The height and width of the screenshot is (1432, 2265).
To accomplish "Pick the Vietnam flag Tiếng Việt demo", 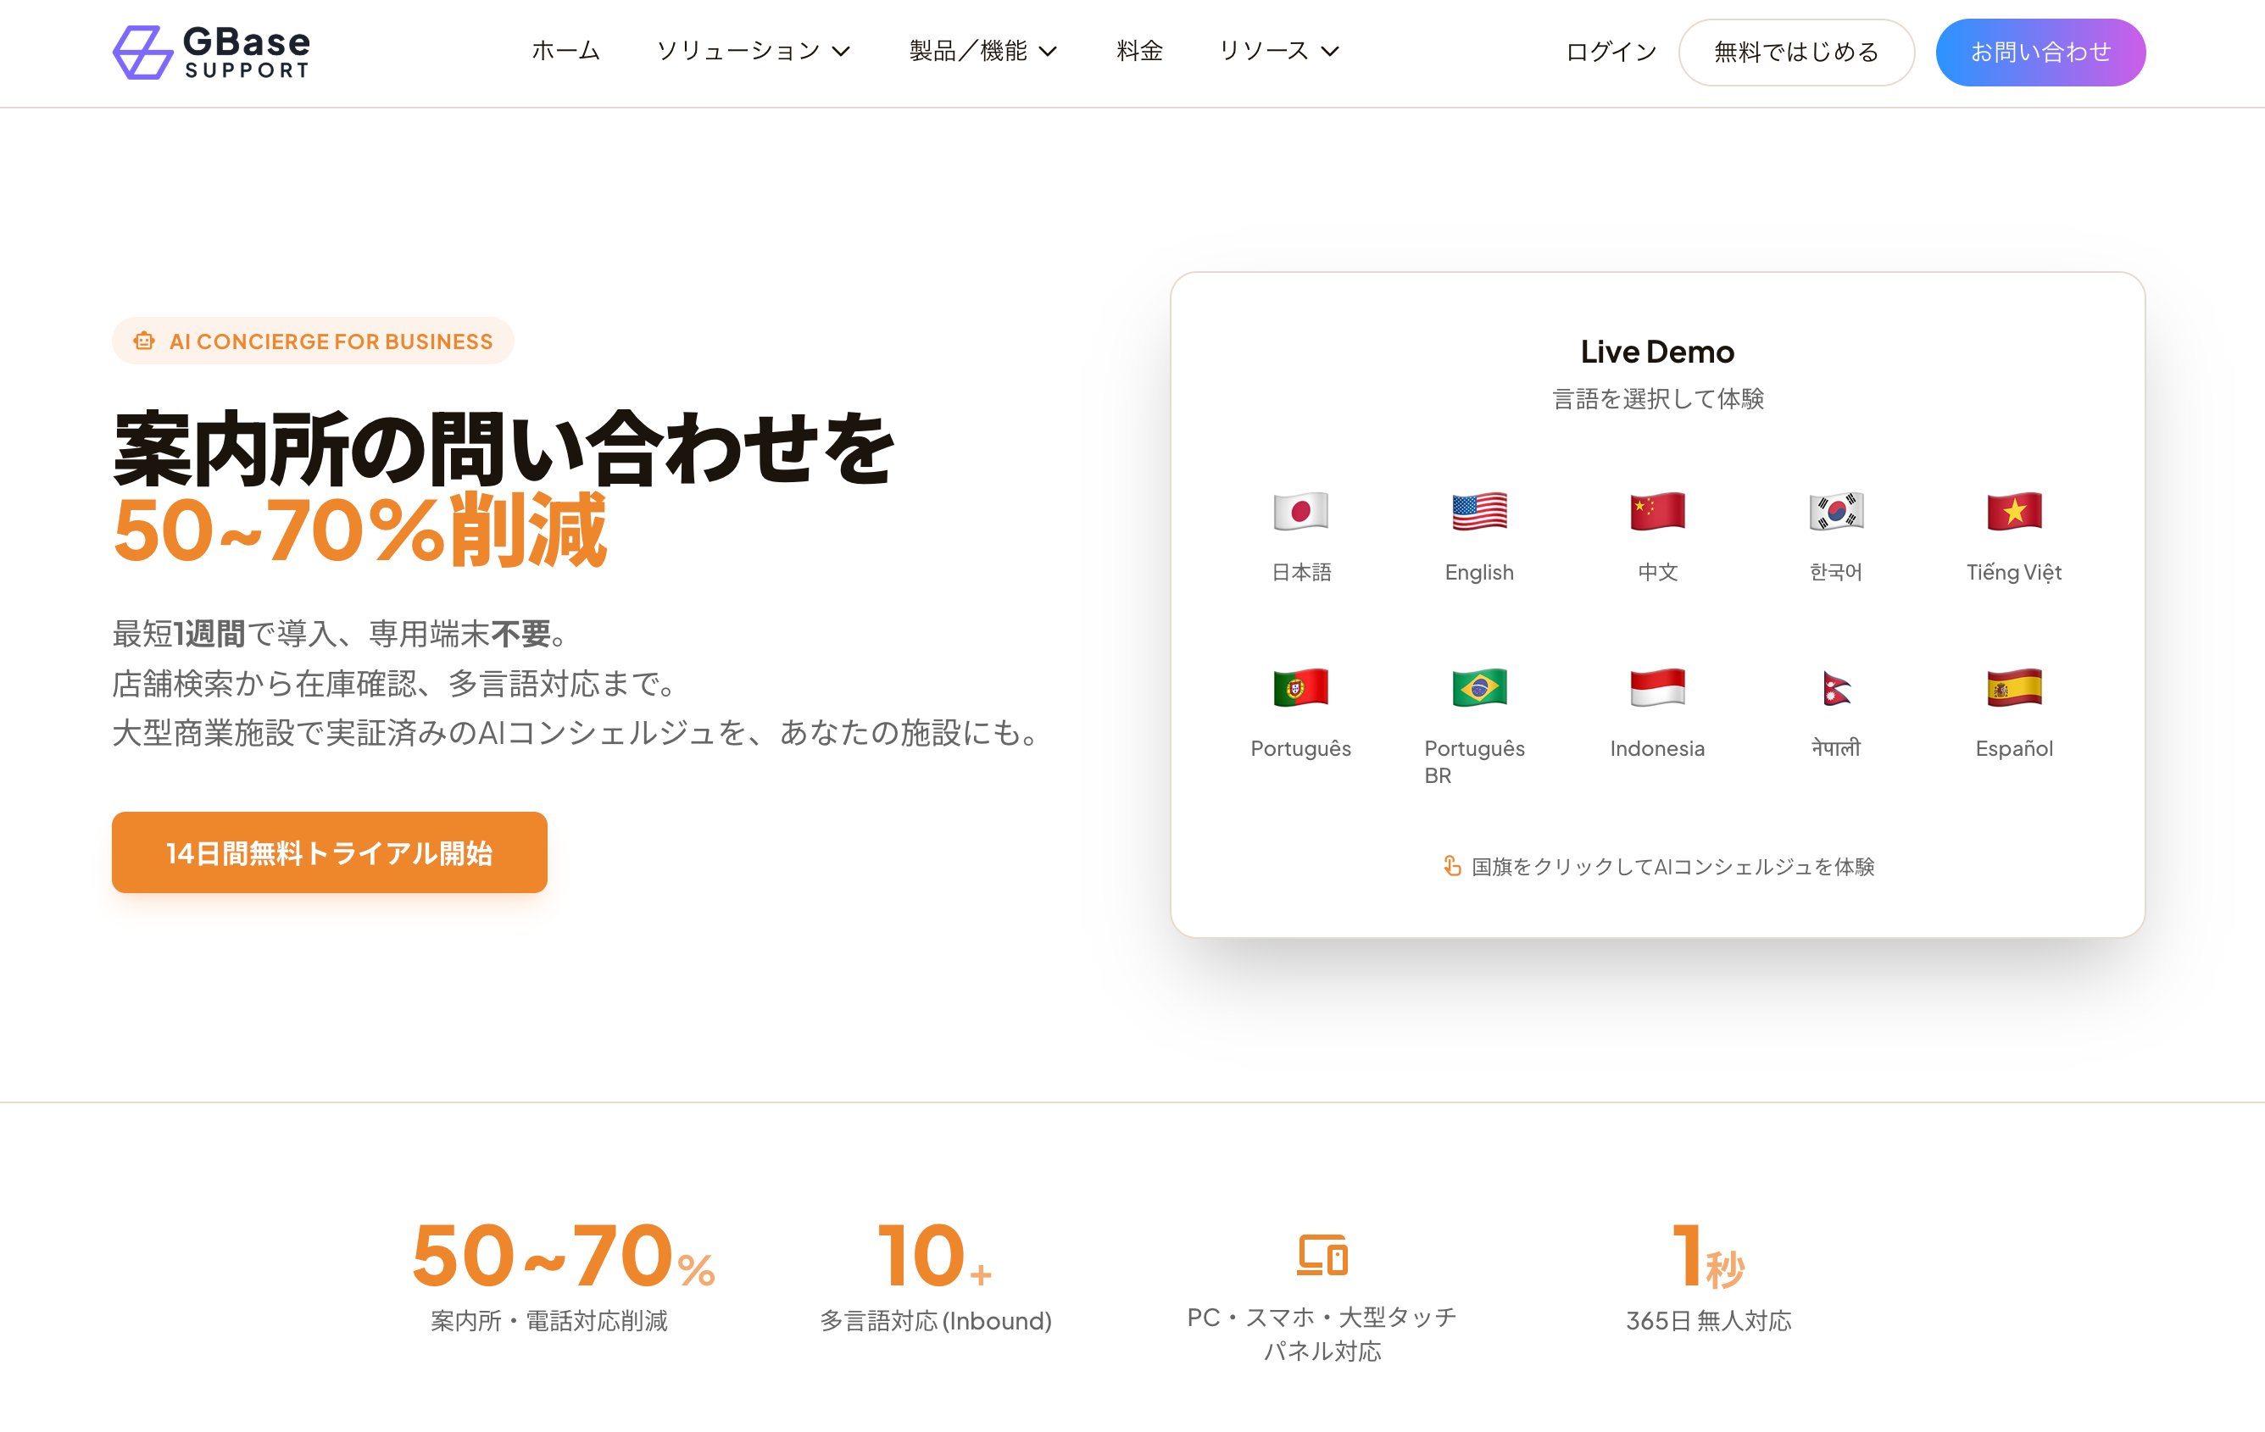I will pyautogui.click(x=2013, y=513).
